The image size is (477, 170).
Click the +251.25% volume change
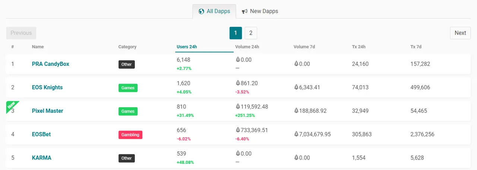pyautogui.click(x=245, y=115)
